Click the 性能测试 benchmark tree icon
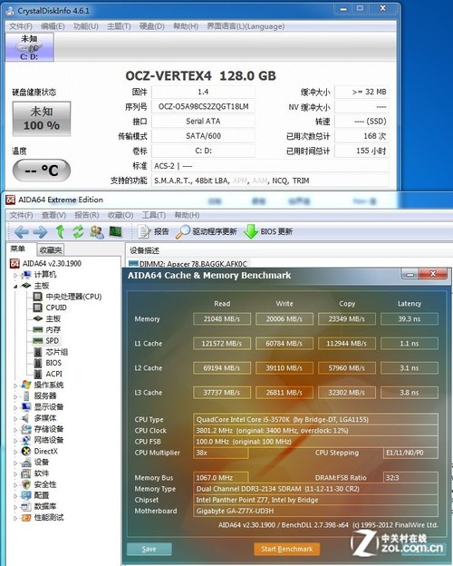453x566 pixels. (x=26, y=518)
